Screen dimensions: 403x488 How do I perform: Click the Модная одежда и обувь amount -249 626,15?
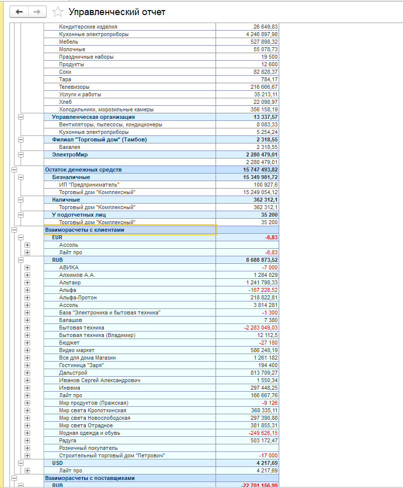point(263,433)
